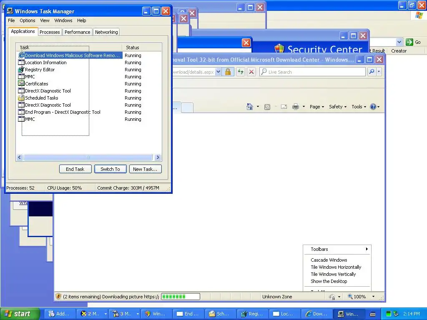
Task: Open the Processes tab in Task Manager
Action: click(50, 32)
